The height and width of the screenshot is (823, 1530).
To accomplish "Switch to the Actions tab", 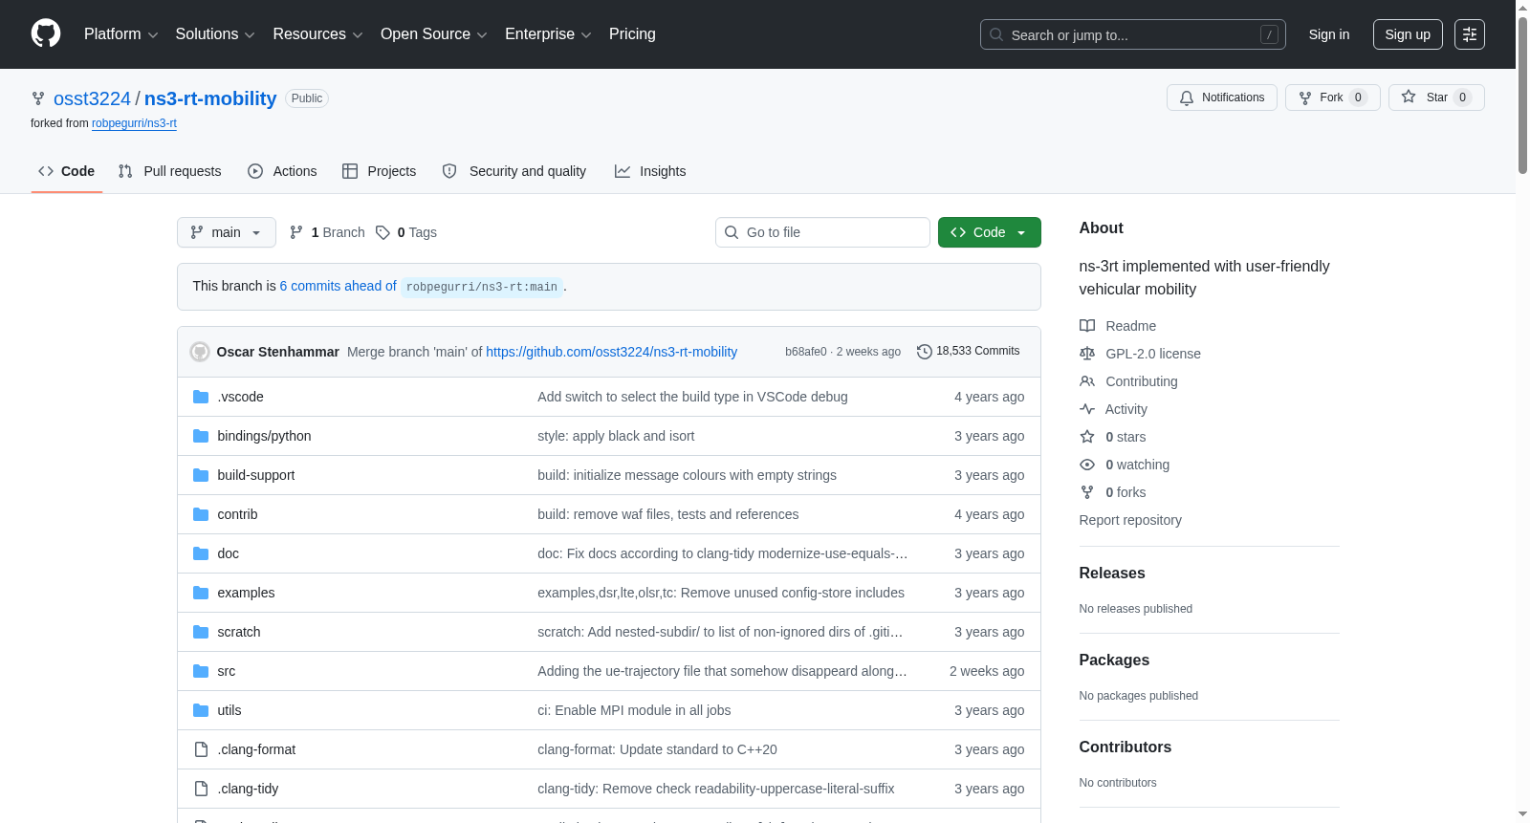I will tap(282, 171).
